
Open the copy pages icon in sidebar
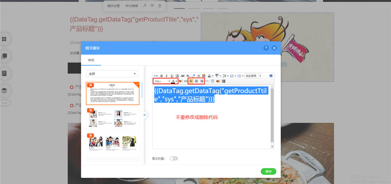pos(4,56)
